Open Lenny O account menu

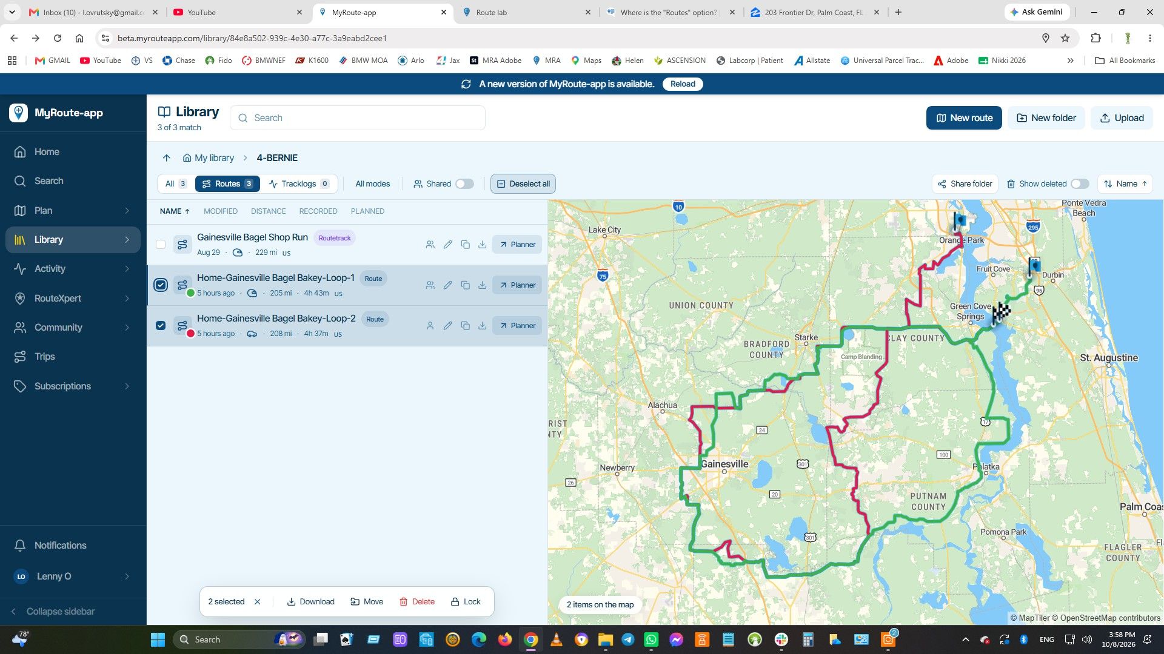pos(73,576)
